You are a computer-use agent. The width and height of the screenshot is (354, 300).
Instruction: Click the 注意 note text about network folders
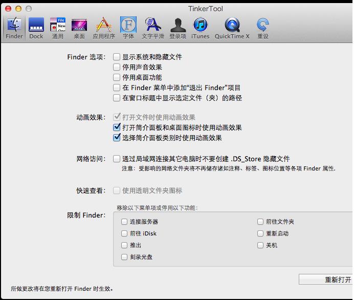229,168
